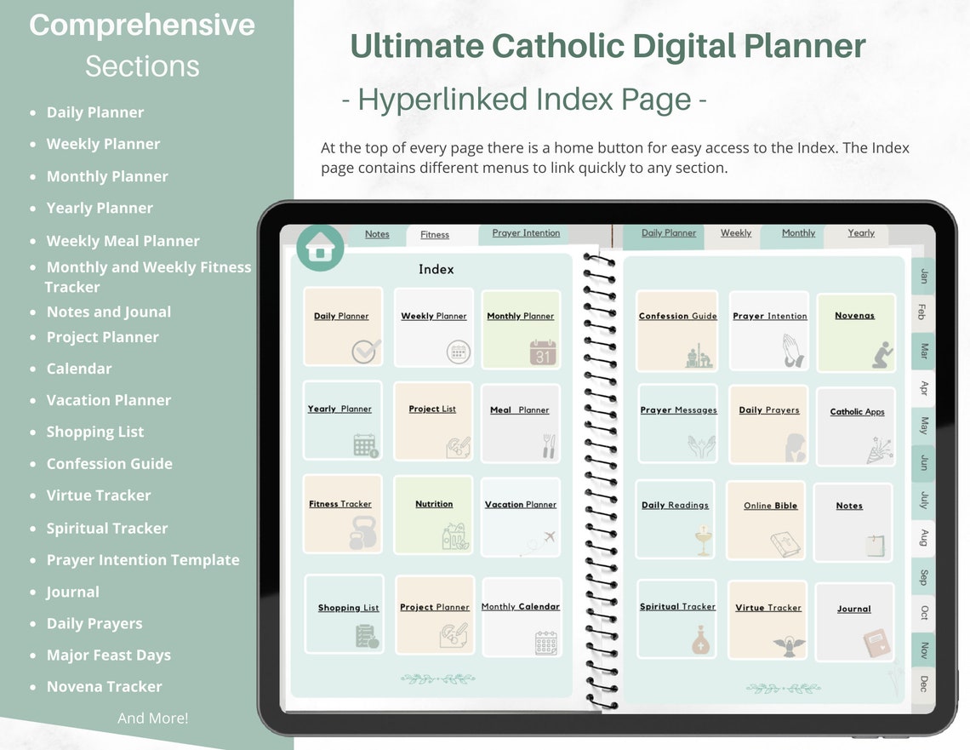This screenshot has height=750, width=970.
Task: Open the Shopping List clipboard section
Action: [345, 613]
